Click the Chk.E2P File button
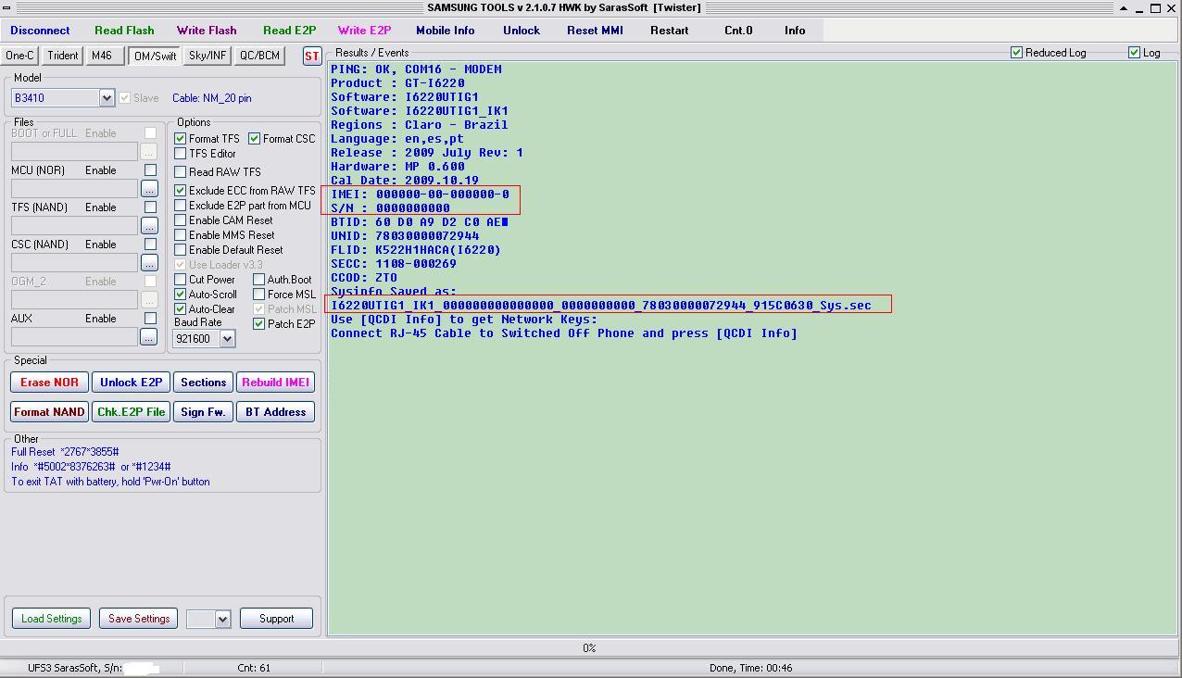Image resolution: width=1182 pixels, height=678 pixels. (131, 412)
